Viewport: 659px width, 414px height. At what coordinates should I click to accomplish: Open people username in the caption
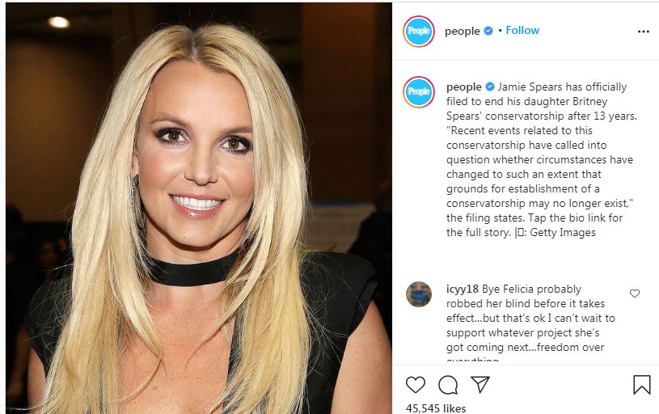coord(463,87)
